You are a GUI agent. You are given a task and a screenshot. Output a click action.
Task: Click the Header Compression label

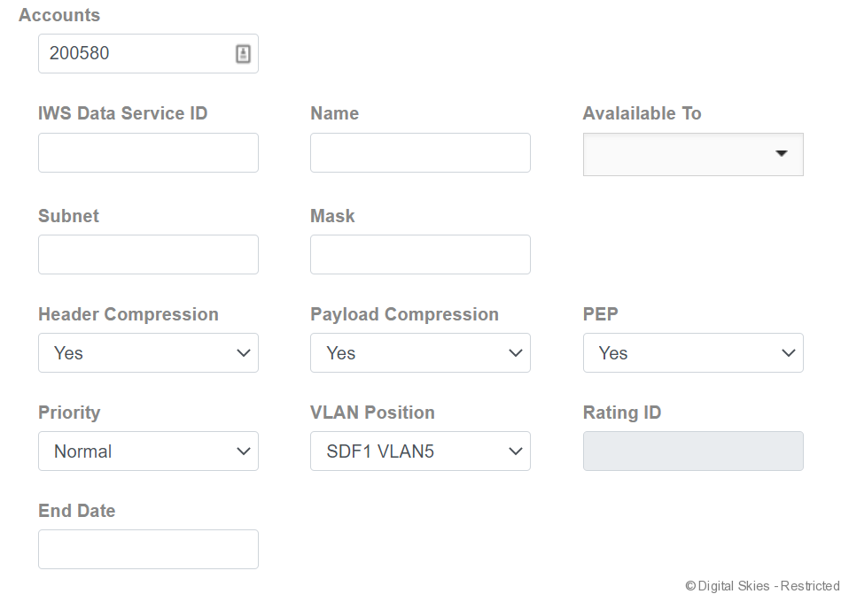click(x=128, y=314)
